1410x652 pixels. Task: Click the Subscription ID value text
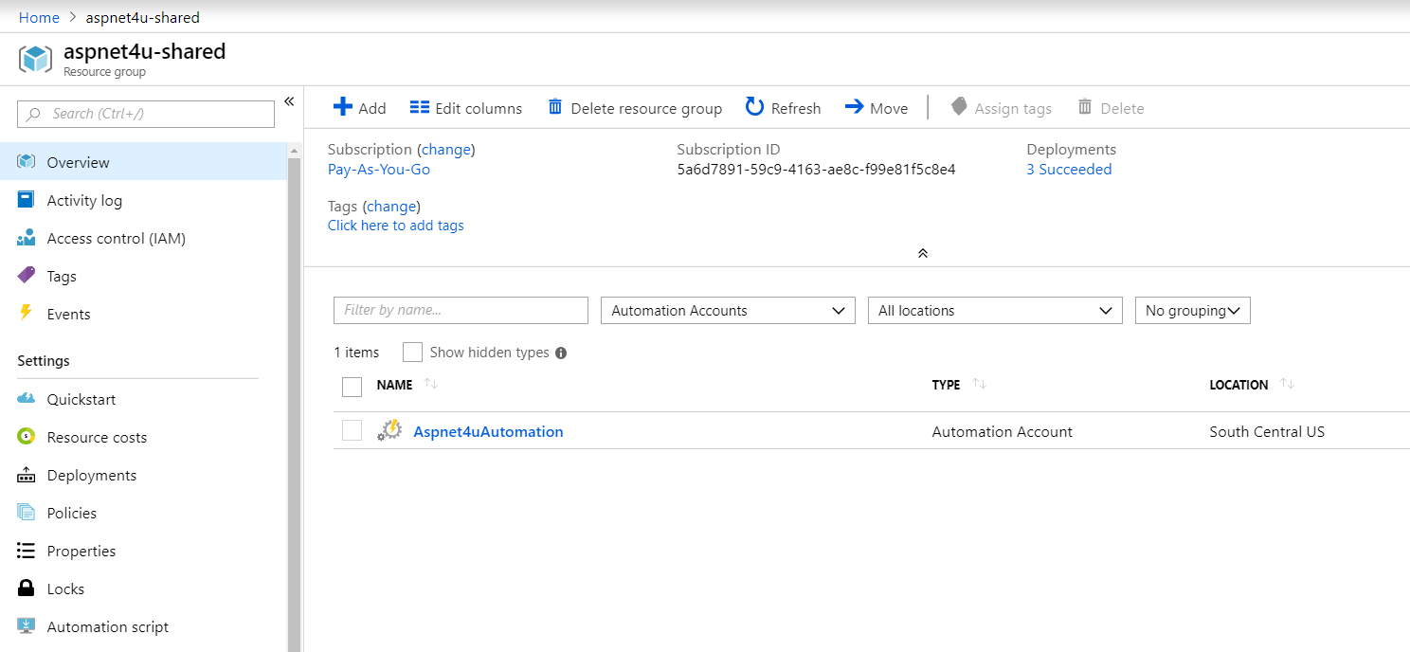816,170
